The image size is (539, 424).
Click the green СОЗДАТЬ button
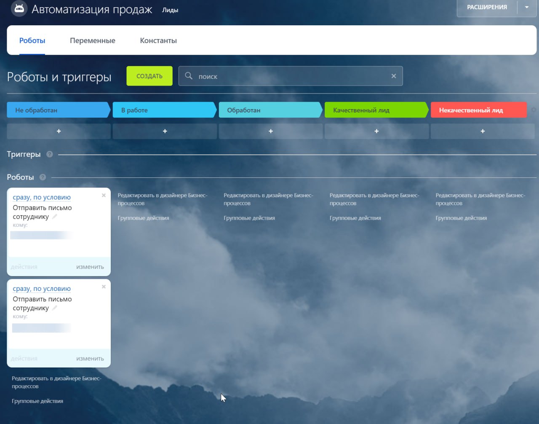click(x=149, y=76)
